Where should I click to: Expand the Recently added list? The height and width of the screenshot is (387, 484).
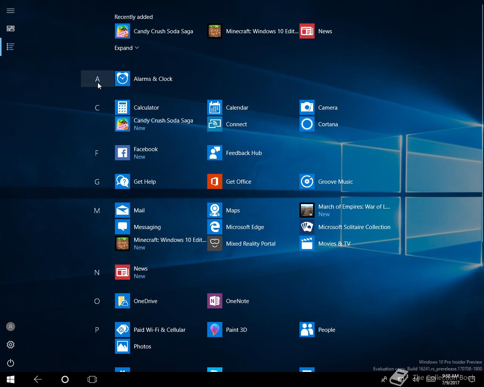pyautogui.click(x=127, y=48)
